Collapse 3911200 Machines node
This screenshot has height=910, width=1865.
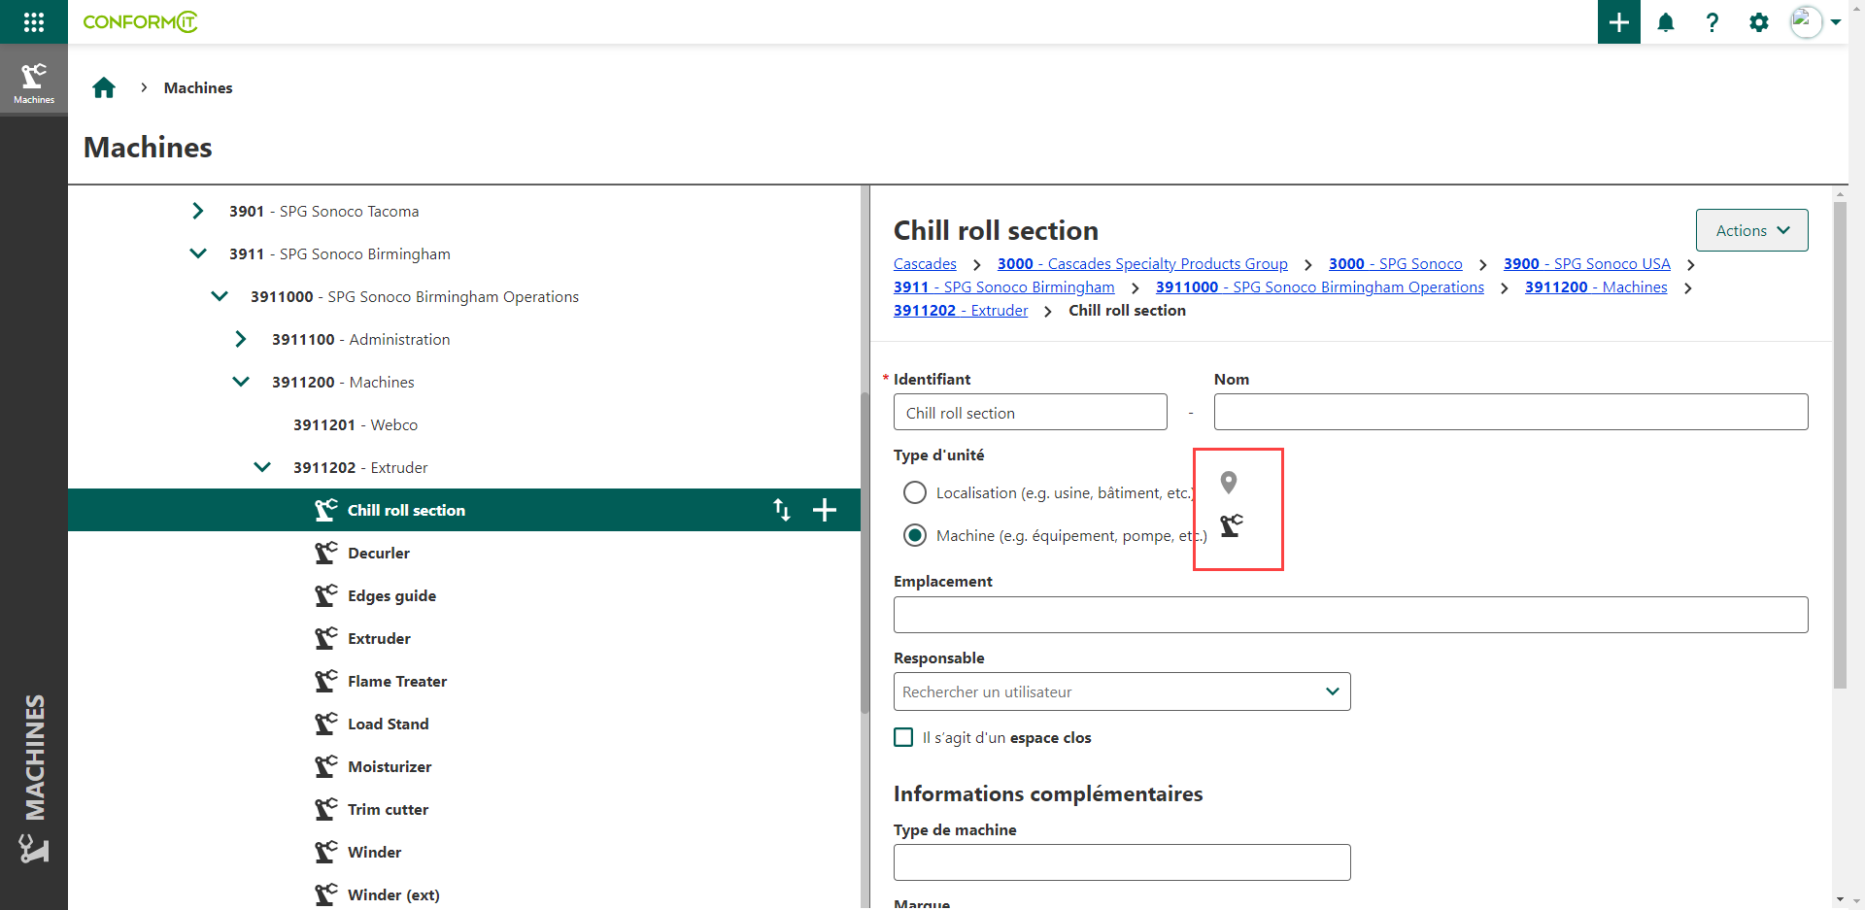point(241,382)
